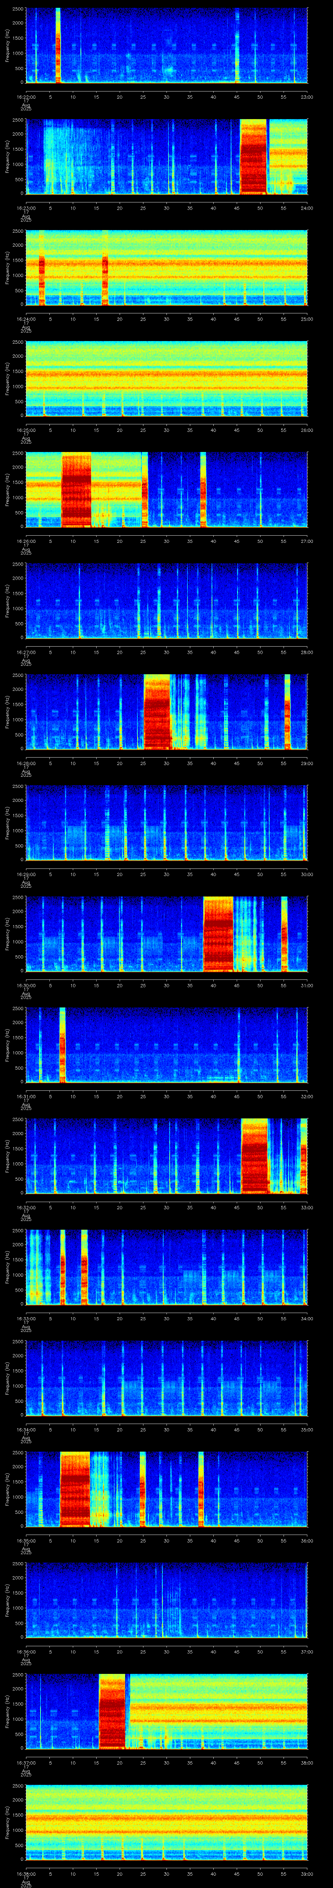The width and height of the screenshot is (333, 1888).
Task: Click the spectrogram panel starting at 16:32:00
Action: pyautogui.click(x=167, y=1156)
